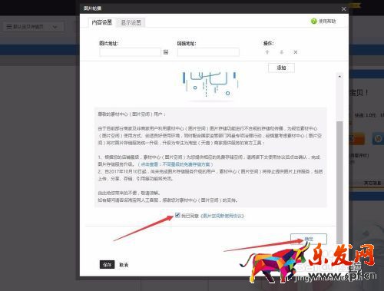Open the 图片空间软件使用协议 link
384x291 pixels.
pyautogui.click(x=222, y=216)
